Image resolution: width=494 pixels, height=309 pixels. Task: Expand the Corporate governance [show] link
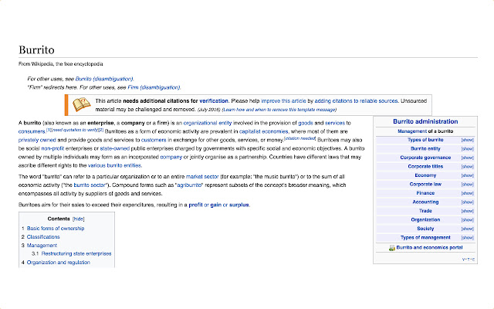coord(467,158)
